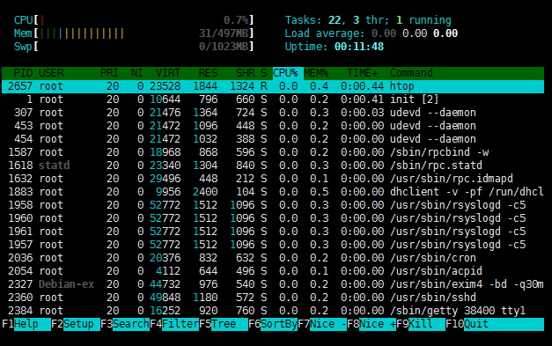Select the /usr/sbin/cron process row
The image size is (552, 346).
(273, 258)
